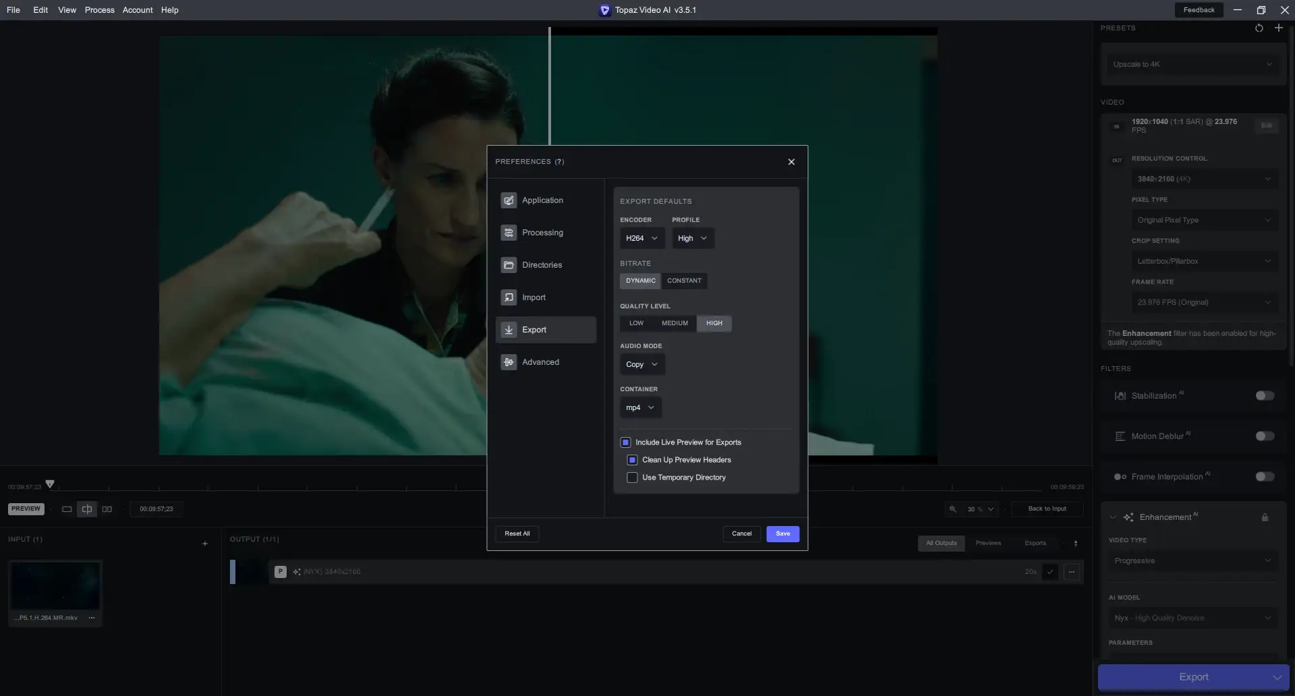Screen dimensions: 1295x696
Task: Click the help (?) next to Preferences title
Action: click(559, 162)
